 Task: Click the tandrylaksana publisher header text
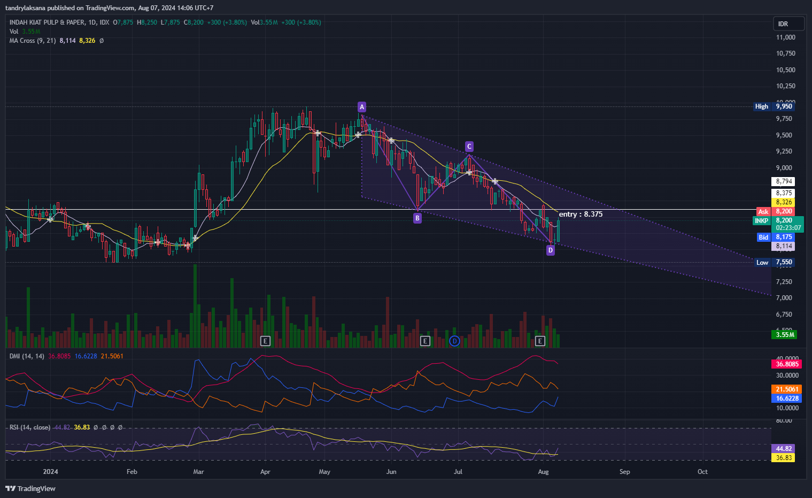[109, 8]
